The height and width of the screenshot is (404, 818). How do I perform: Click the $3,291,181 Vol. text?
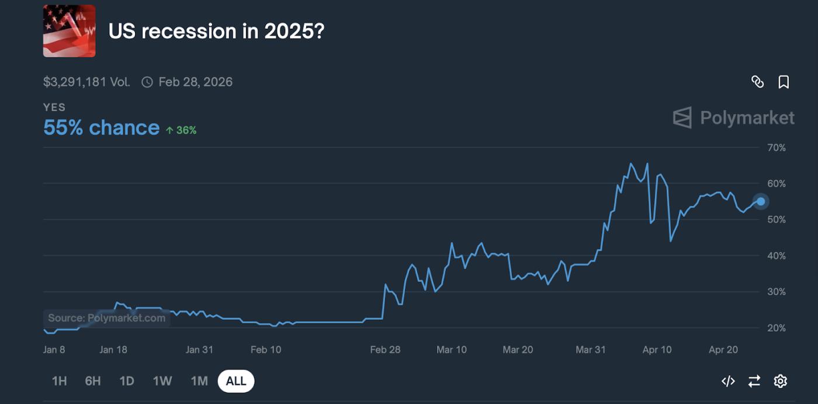86,82
